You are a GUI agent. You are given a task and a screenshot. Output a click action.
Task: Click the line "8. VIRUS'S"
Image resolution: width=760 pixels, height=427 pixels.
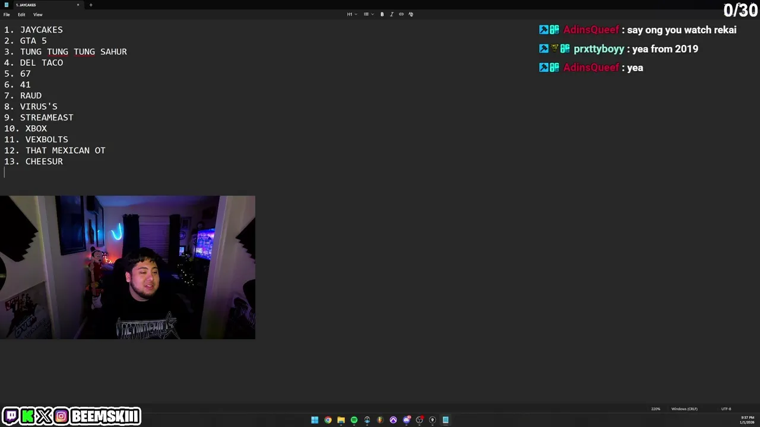(x=31, y=106)
